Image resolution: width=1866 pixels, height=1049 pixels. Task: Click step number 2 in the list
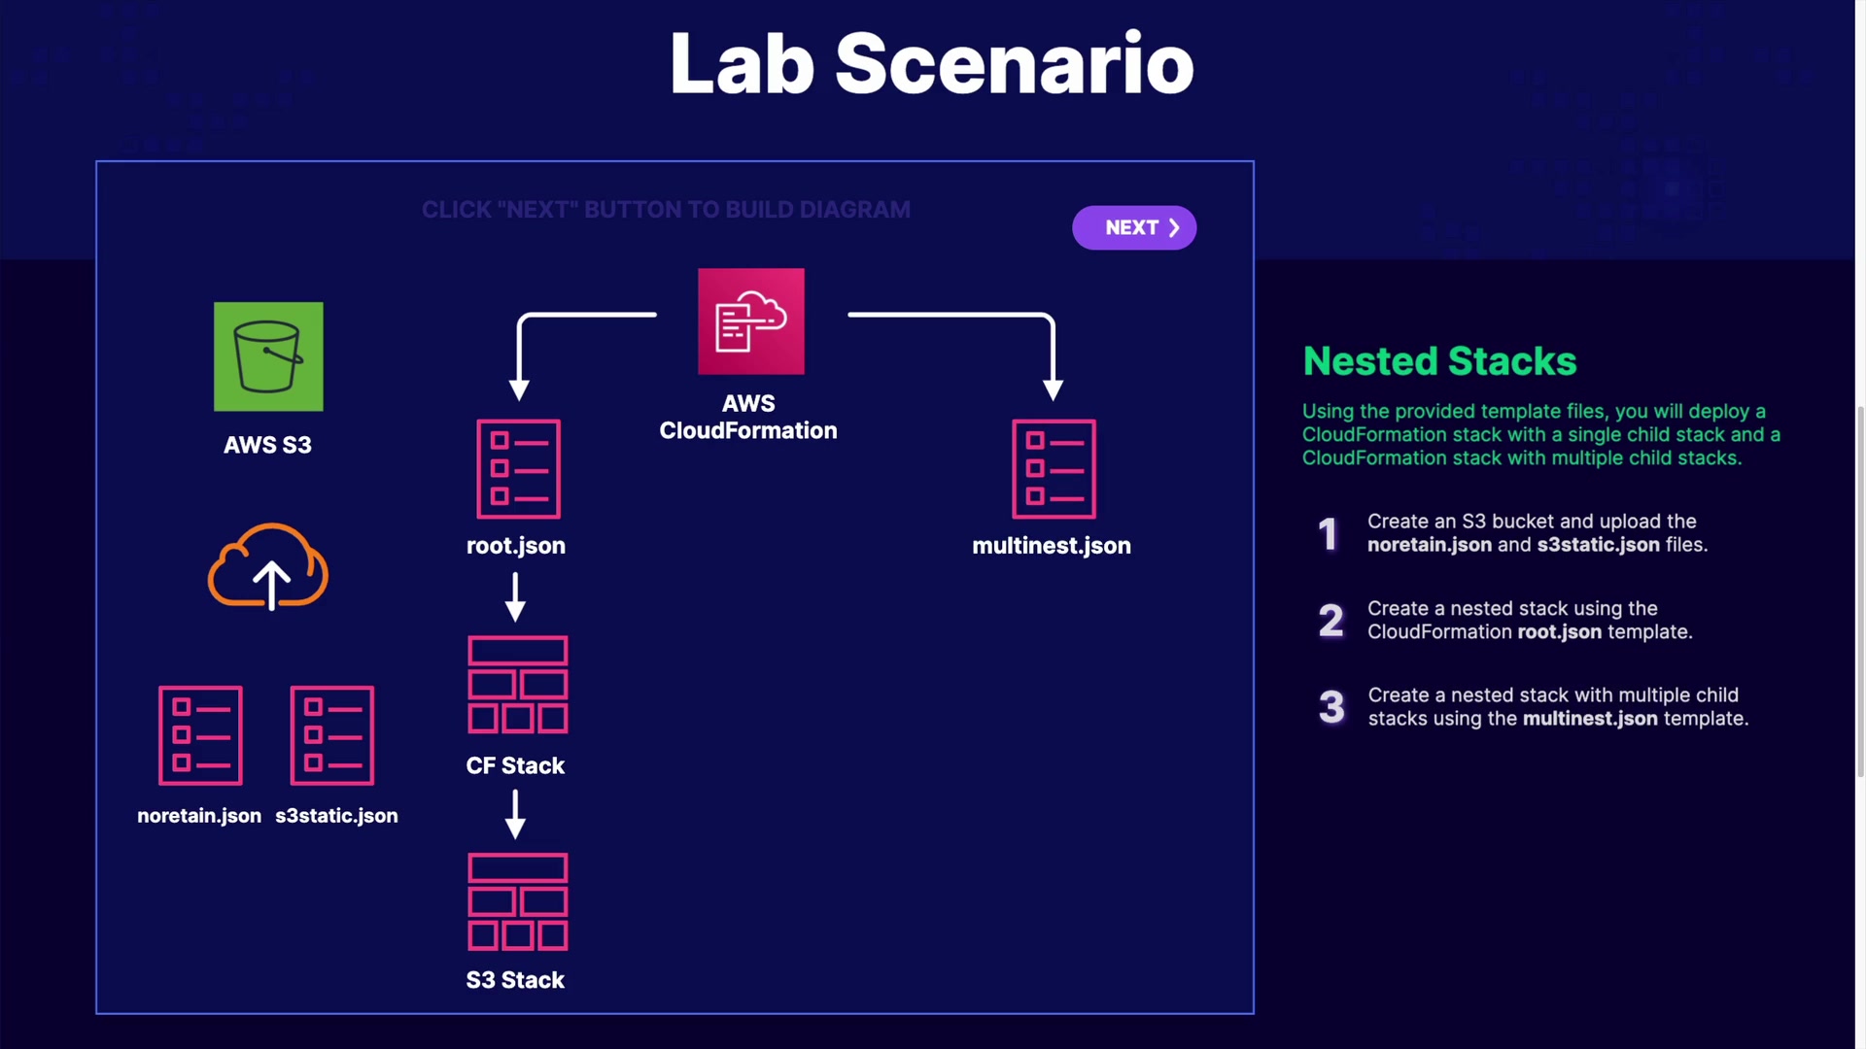coord(1330,621)
